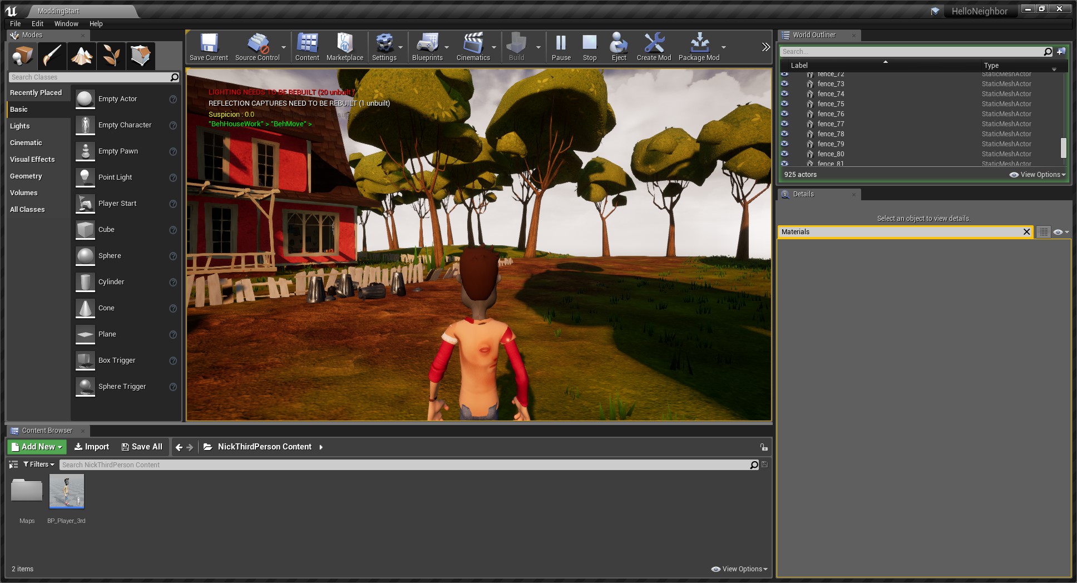This screenshot has width=1077, height=583.
Task: Toggle visibility of fence_78
Action: tap(784, 134)
